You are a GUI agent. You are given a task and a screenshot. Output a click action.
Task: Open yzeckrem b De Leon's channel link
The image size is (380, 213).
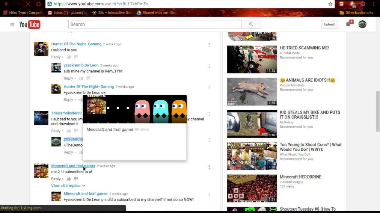tap(81, 65)
